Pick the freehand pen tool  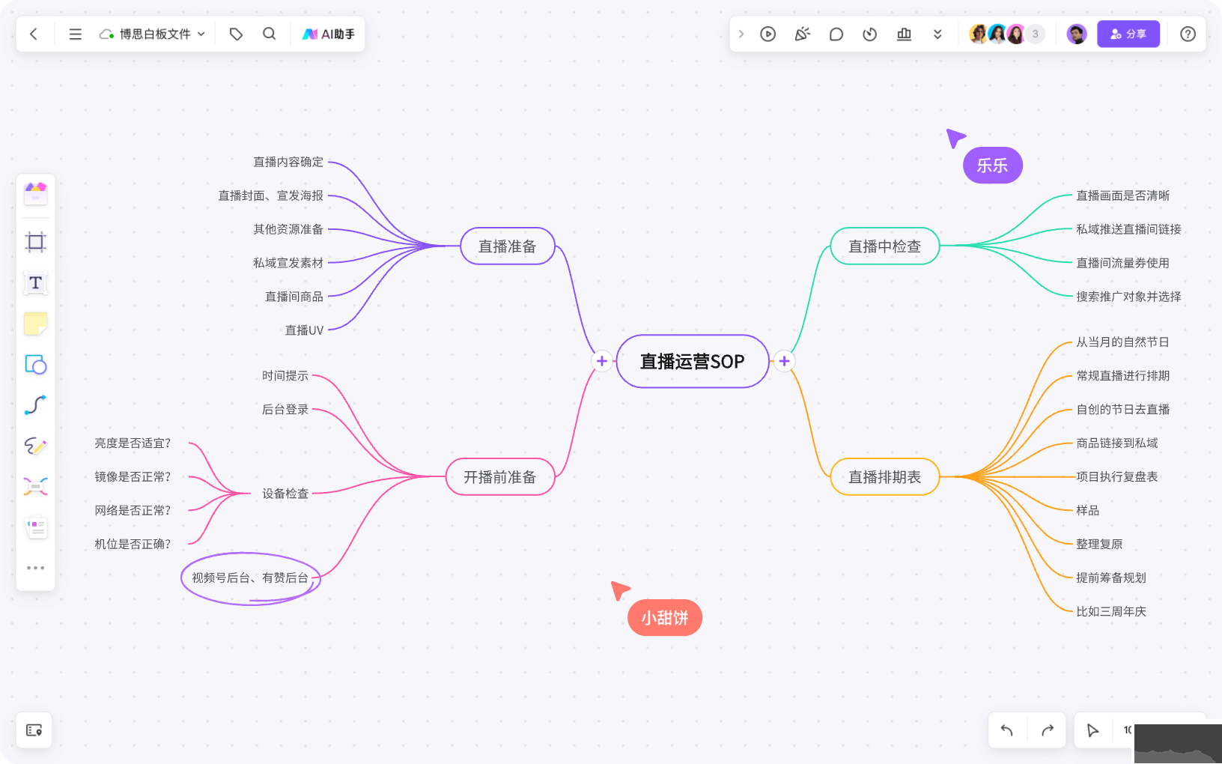(x=35, y=446)
